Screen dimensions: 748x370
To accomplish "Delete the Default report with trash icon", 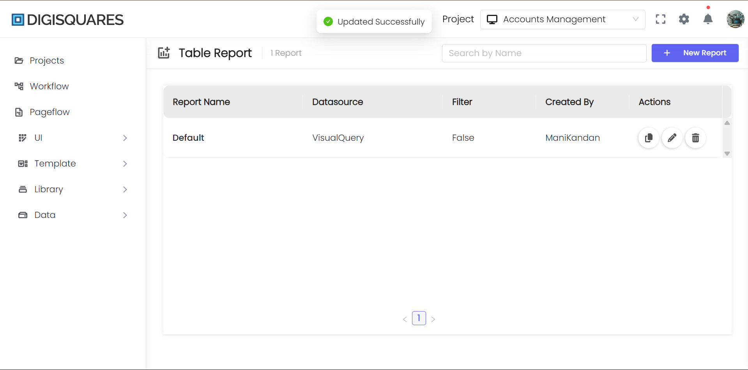I will coord(695,138).
